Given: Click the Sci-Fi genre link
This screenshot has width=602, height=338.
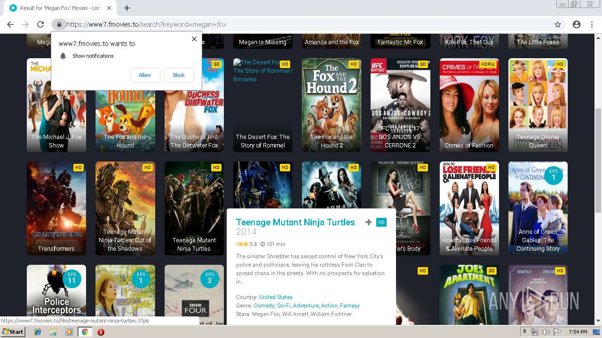Looking at the screenshot, I should [284, 306].
